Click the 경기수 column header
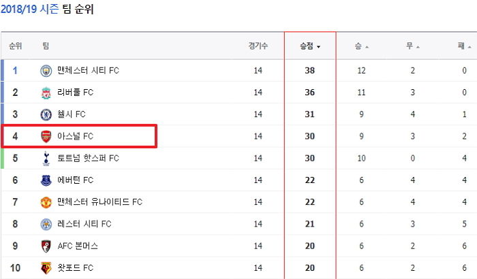The width and height of the screenshot is (477, 279). tap(258, 46)
